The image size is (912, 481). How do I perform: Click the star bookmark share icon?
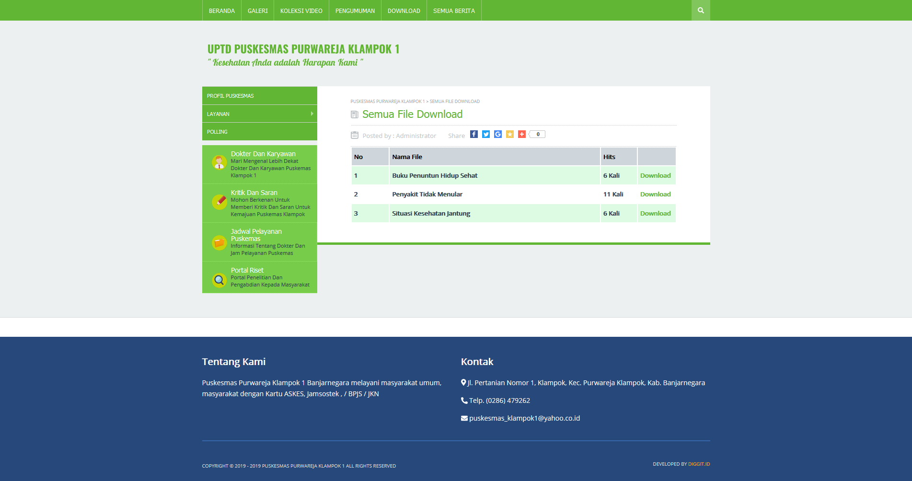point(510,135)
